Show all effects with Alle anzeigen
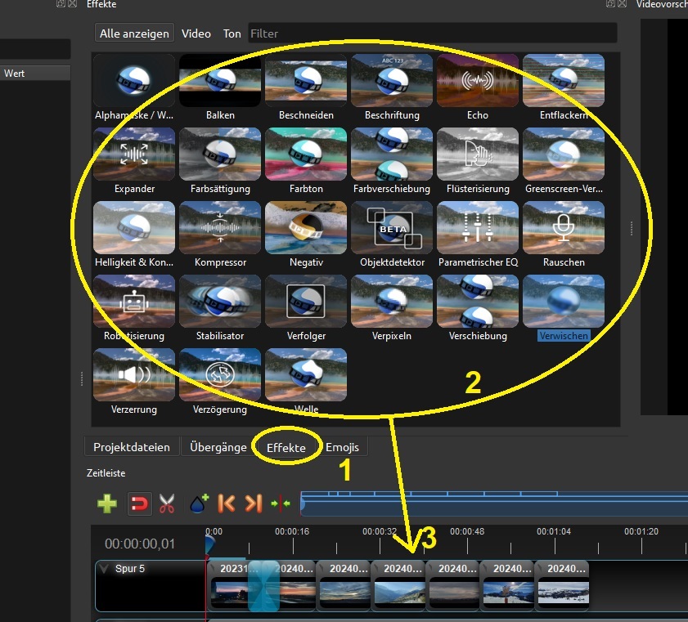 tap(134, 34)
